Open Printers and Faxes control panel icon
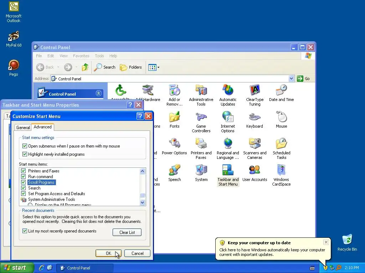Image resolution: width=365 pixels, height=273 pixels. (201, 149)
